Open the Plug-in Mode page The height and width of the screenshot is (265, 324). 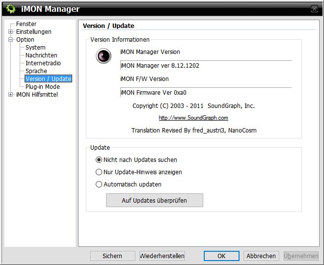click(43, 87)
